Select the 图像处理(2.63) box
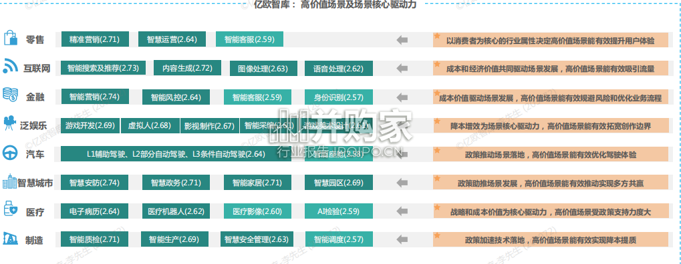681x264 pixels. click(263, 69)
